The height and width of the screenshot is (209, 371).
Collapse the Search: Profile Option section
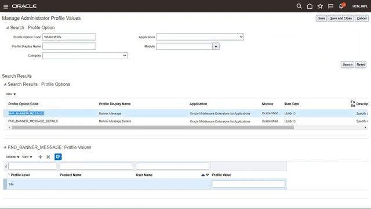(x=8, y=28)
